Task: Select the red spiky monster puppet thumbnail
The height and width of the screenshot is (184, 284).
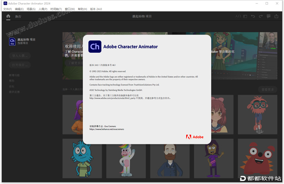Action: pyautogui.click(x=258, y=158)
